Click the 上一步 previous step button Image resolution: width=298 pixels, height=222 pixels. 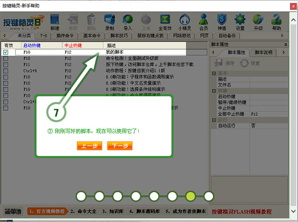pos(89,146)
